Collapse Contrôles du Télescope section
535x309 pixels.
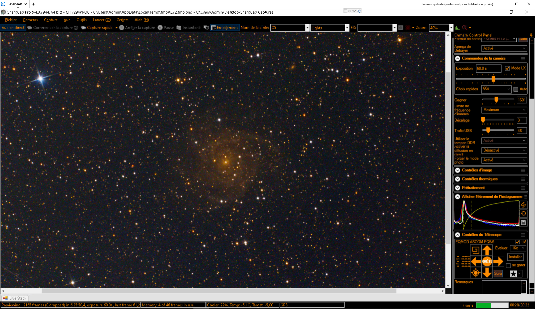tap(457, 235)
